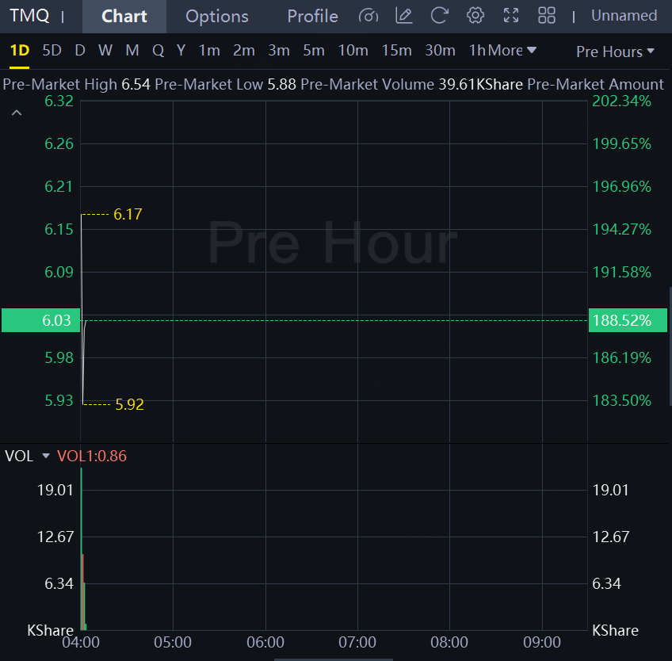Select the Y yearly timeframe

181,51
